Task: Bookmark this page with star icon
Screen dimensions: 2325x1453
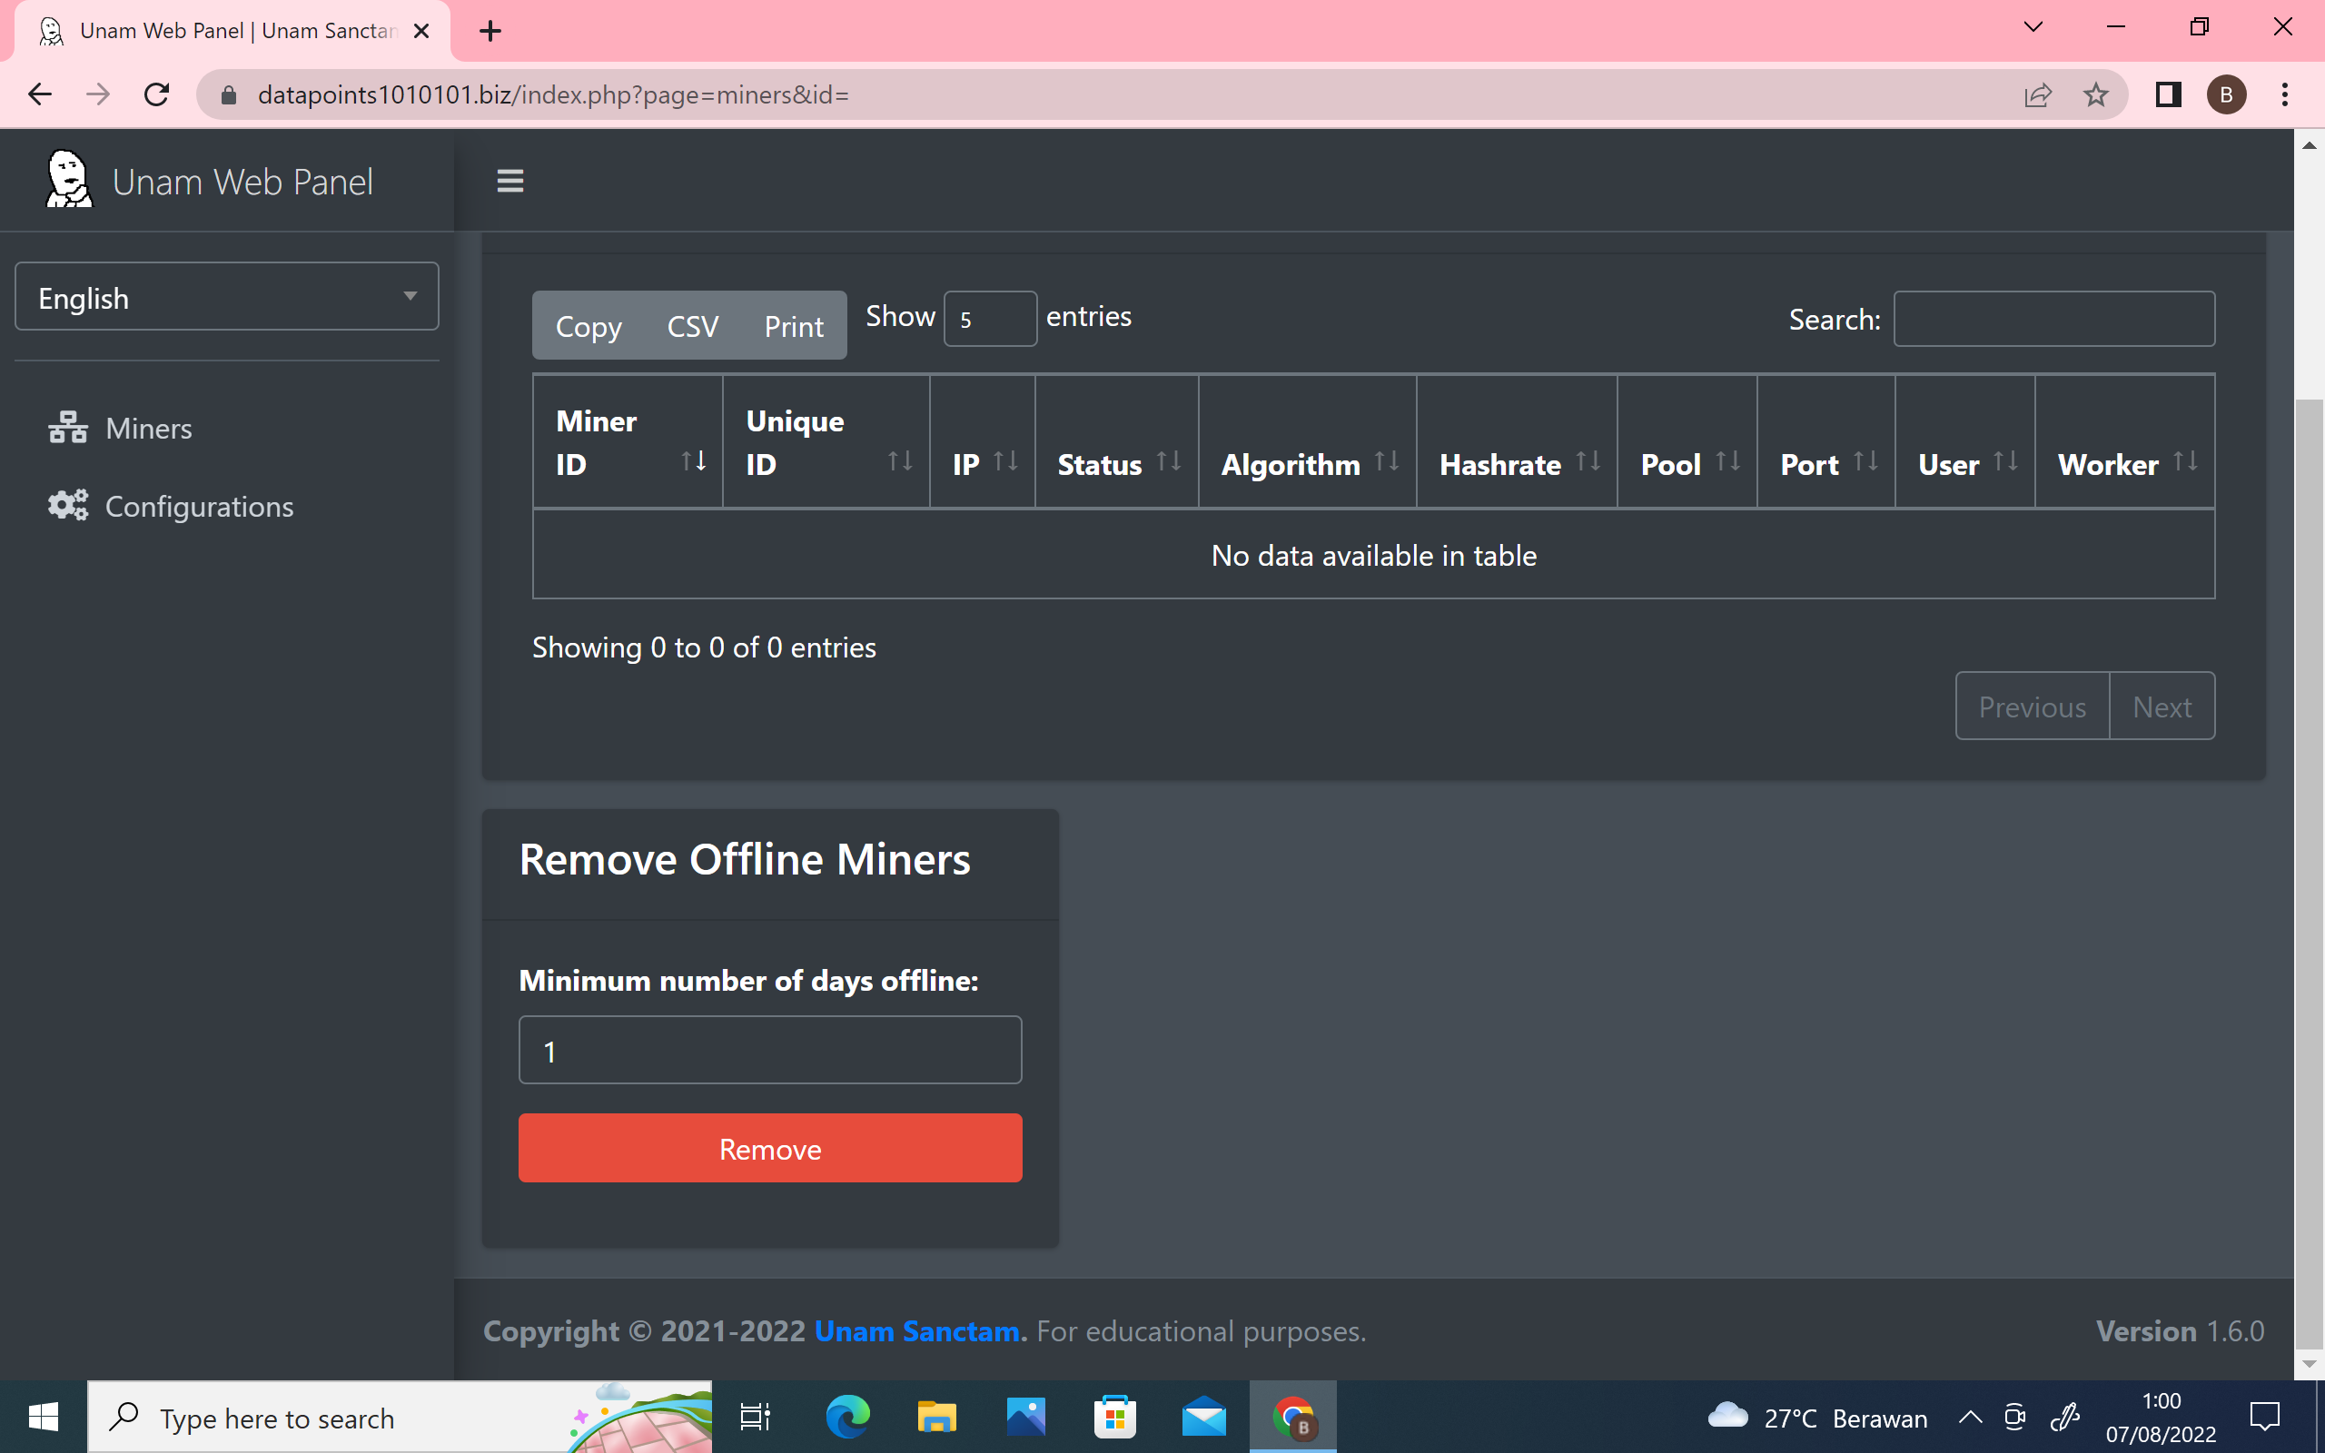Action: 2095,94
